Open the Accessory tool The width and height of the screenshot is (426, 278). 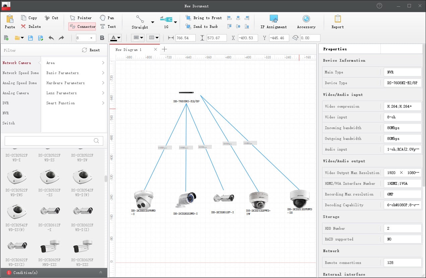306,22
